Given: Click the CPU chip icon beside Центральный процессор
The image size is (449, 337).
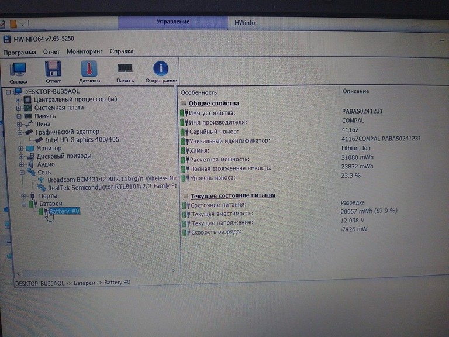Looking at the screenshot, I should pyautogui.click(x=27, y=99).
